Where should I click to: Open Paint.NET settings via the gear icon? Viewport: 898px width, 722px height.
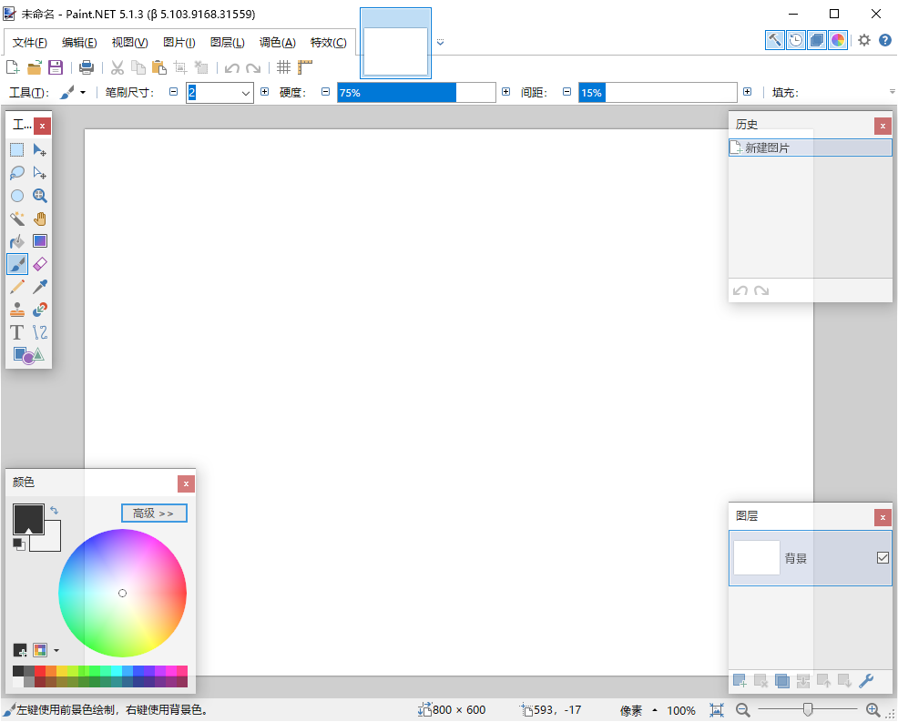863,40
